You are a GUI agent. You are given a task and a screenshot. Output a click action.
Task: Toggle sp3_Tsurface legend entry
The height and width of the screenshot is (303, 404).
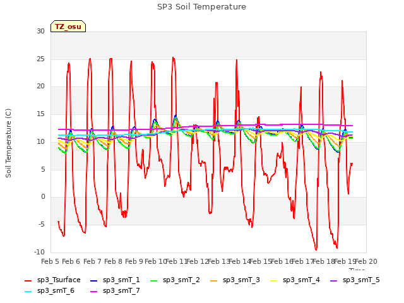click(52, 280)
